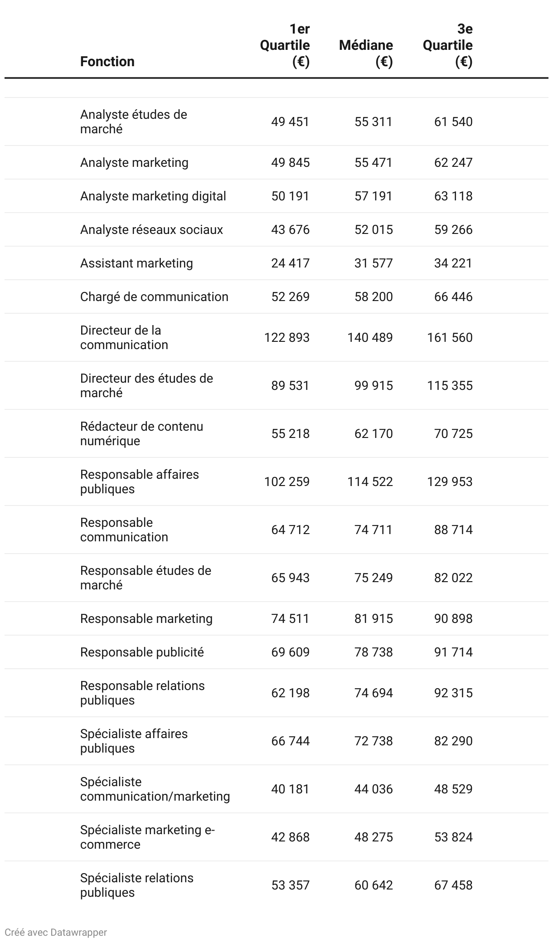Screen dimensions: 553x943
Task: Click the median value 140 489
Action: tap(370, 337)
